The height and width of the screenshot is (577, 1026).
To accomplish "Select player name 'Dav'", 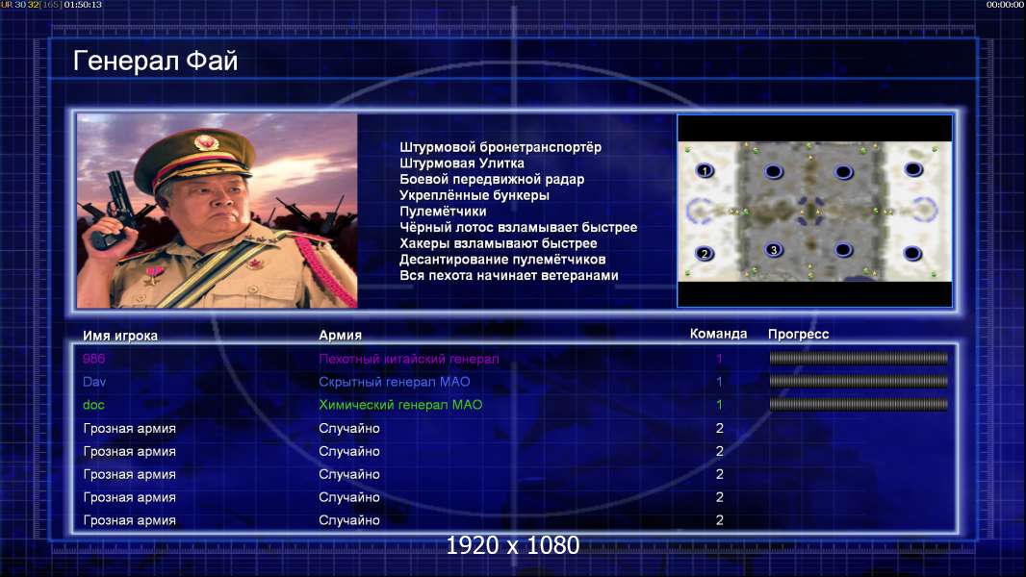I will [94, 382].
